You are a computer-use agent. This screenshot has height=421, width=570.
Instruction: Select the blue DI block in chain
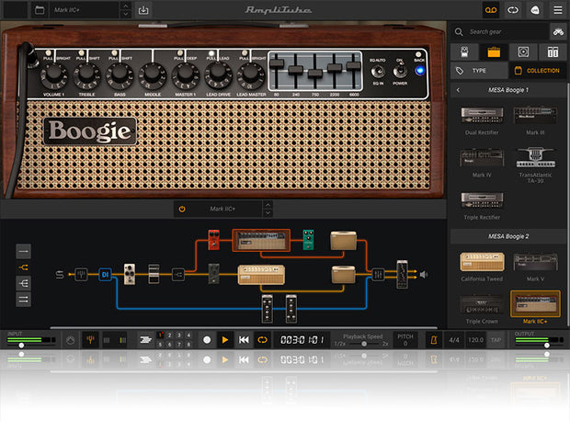(105, 275)
